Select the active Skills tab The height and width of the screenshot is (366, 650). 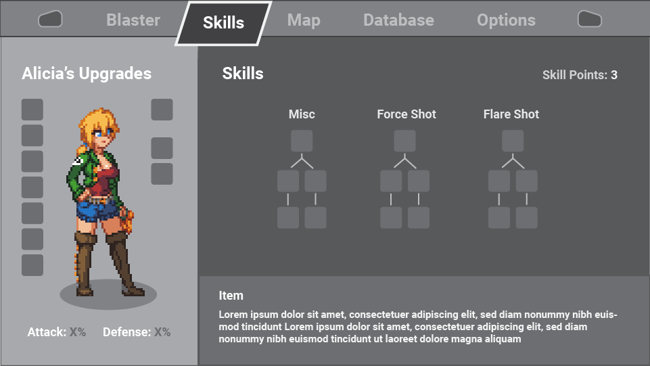coord(223,23)
